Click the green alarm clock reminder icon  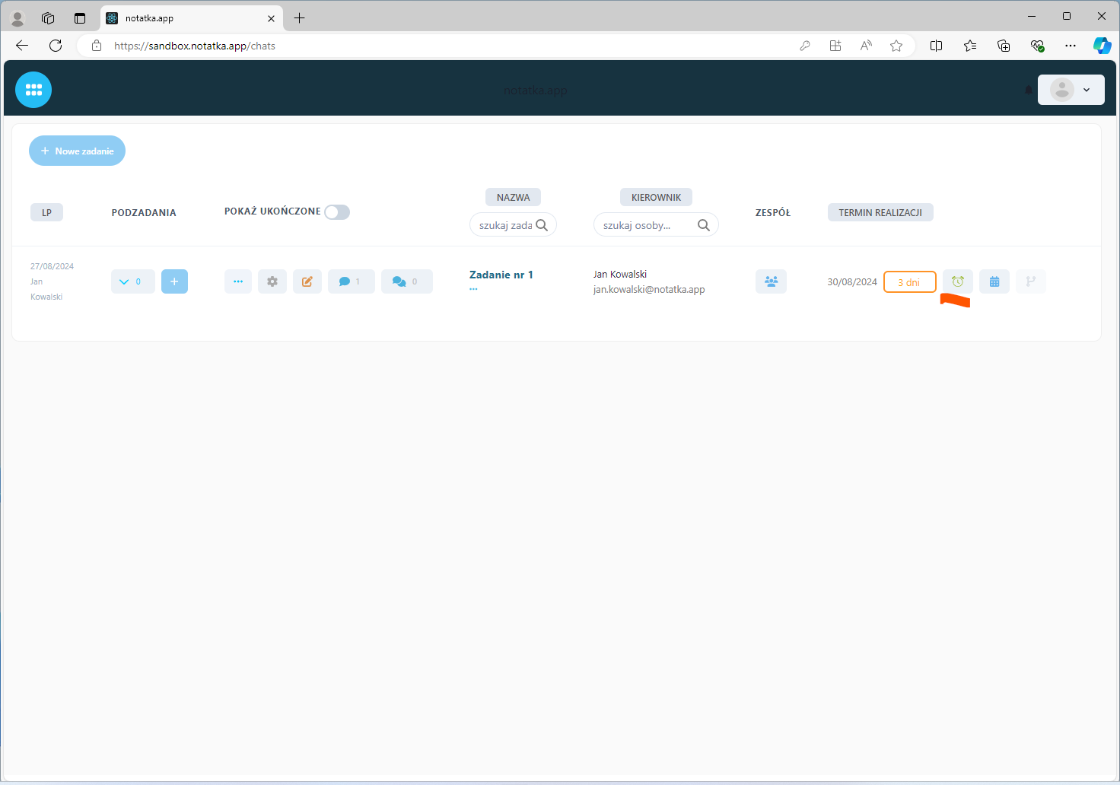point(957,281)
